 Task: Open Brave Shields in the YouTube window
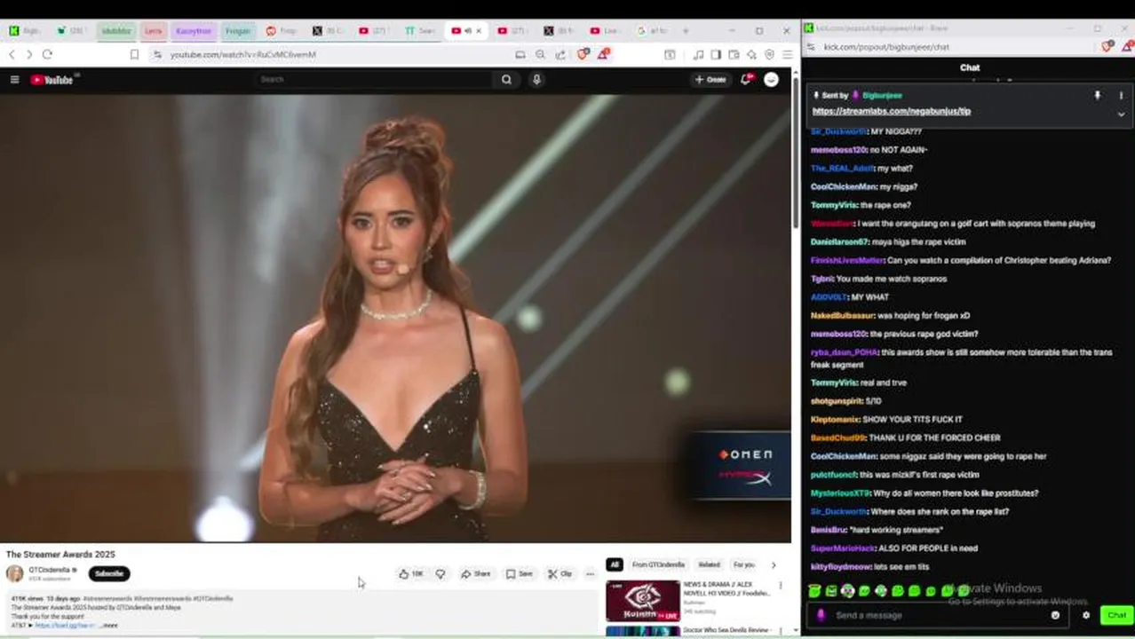pyautogui.click(x=583, y=54)
